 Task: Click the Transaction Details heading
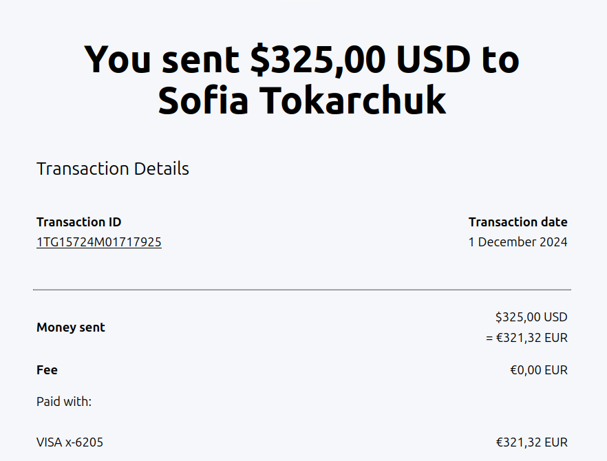(x=113, y=169)
